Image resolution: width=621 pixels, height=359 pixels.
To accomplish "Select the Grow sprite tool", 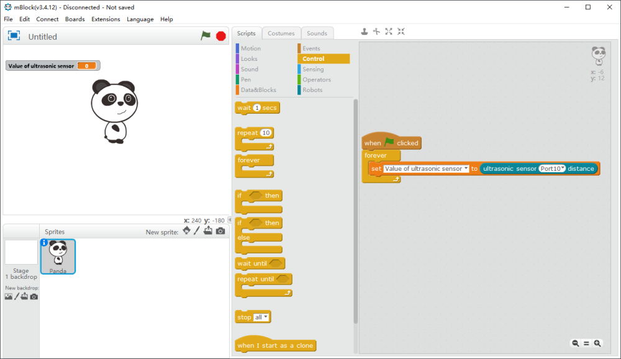I will 389,31.
